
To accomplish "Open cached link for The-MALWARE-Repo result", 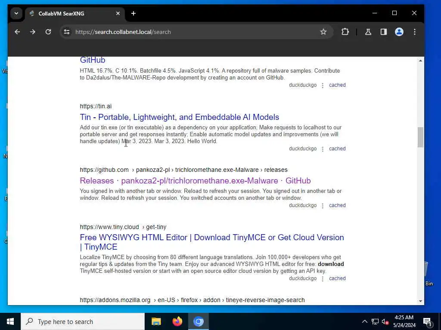I will (x=337, y=85).
